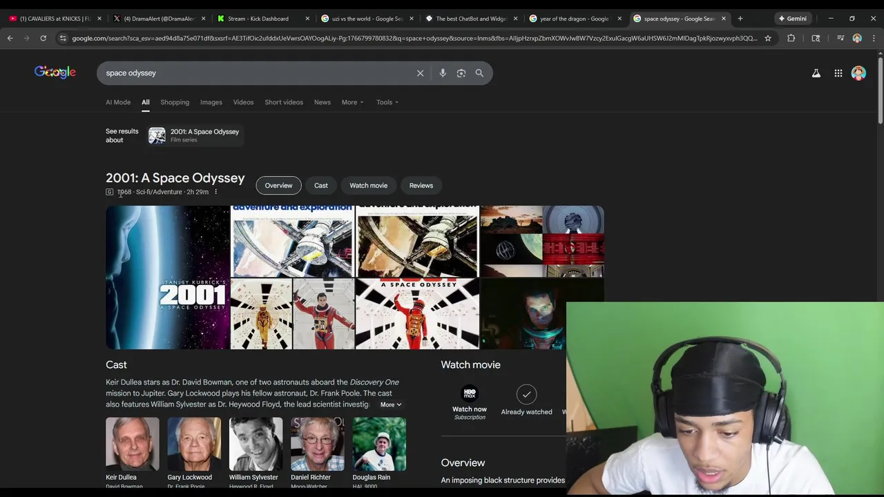Bookmark this page with star icon
The image size is (884, 497).
[x=768, y=39]
